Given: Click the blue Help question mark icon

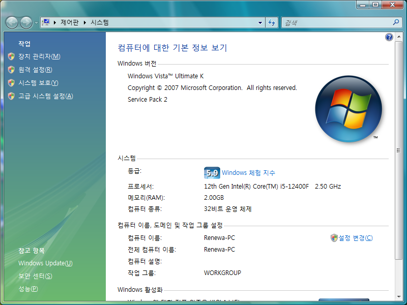Looking at the screenshot, I should [x=389, y=37].
